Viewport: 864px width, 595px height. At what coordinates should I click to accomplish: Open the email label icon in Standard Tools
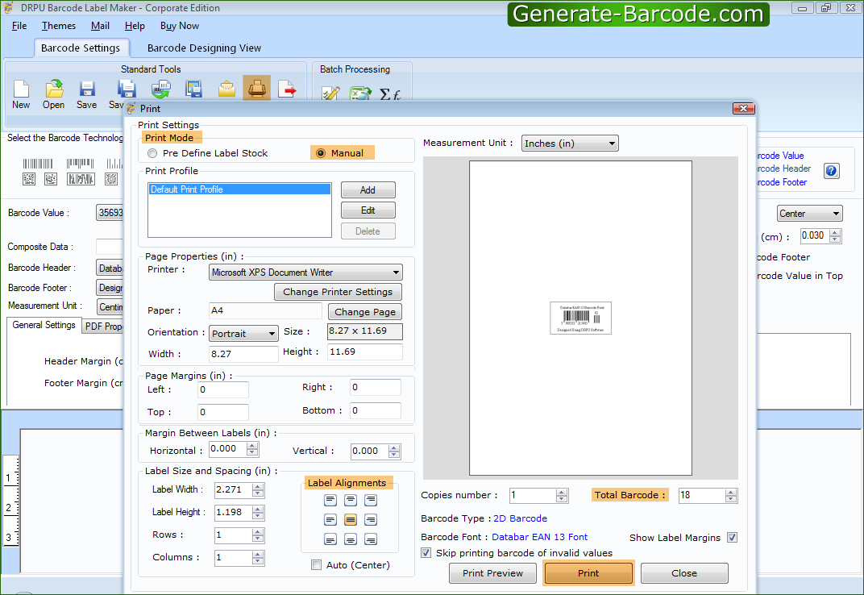(x=226, y=89)
